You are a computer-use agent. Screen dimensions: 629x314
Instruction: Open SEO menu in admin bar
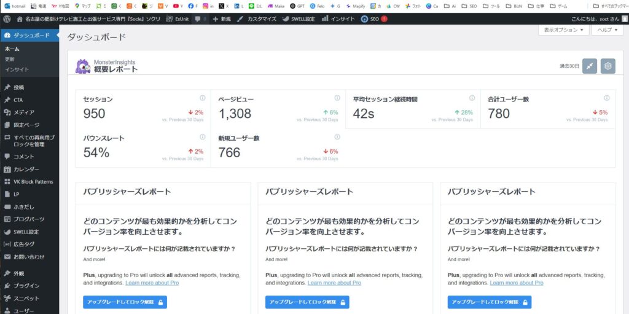pyautogui.click(x=374, y=19)
